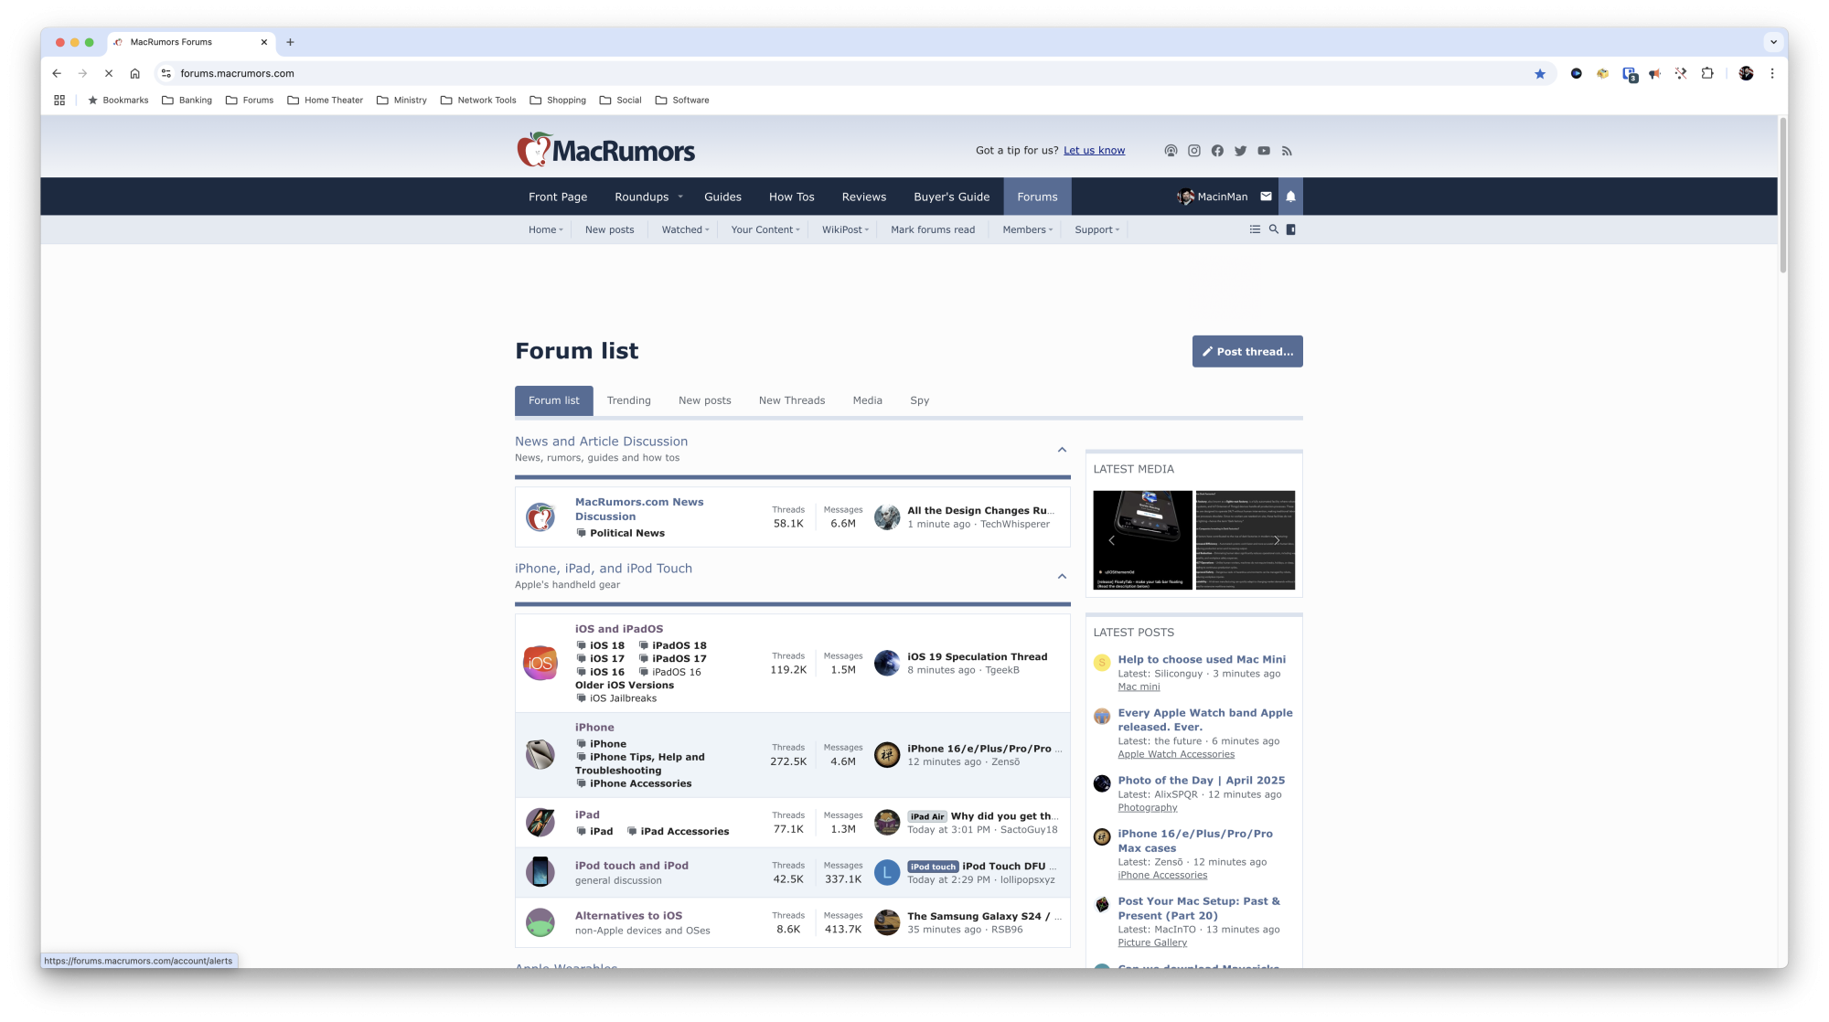Click the bookmark star in address bar
This screenshot has height=1022, width=1829.
(x=1540, y=73)
